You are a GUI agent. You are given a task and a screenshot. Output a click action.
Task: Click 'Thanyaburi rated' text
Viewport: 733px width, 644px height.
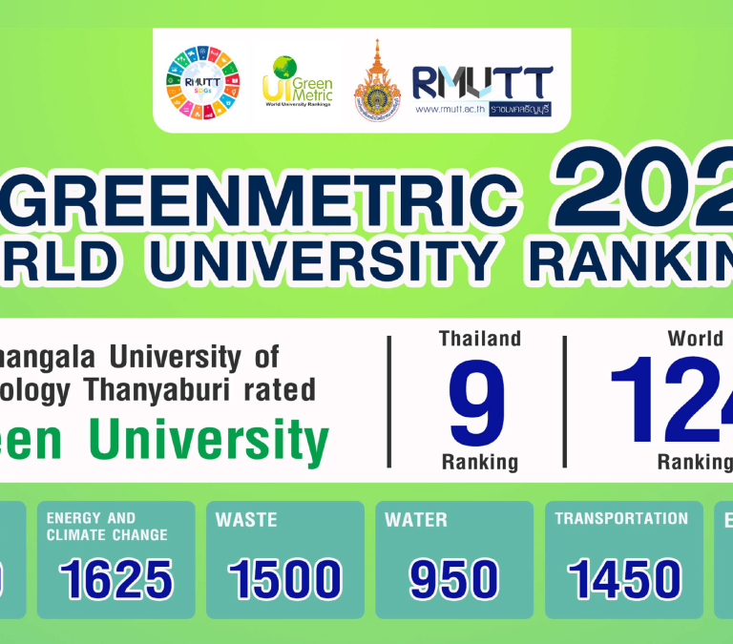[201, 390]
